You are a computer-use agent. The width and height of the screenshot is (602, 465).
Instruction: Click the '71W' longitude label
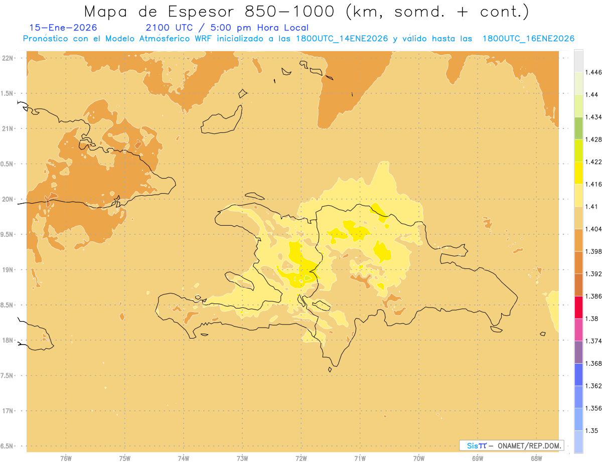pyautogui.click(x=360, y=458)
